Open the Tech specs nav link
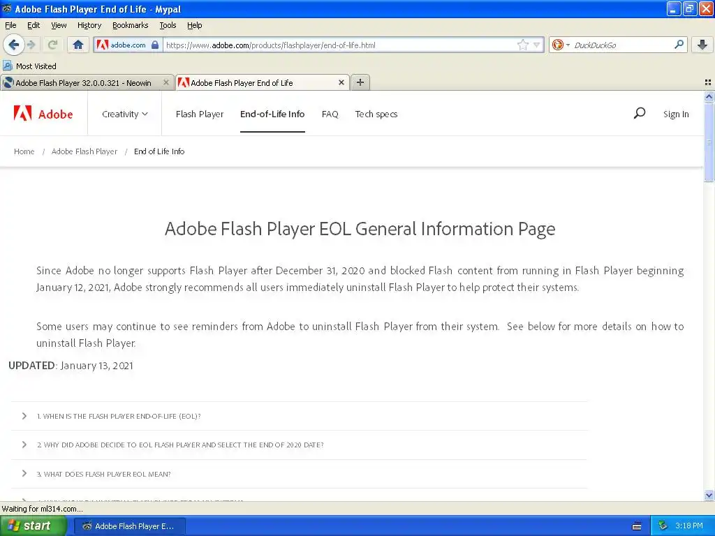The image size is (715, 536). tap(376, 114)
